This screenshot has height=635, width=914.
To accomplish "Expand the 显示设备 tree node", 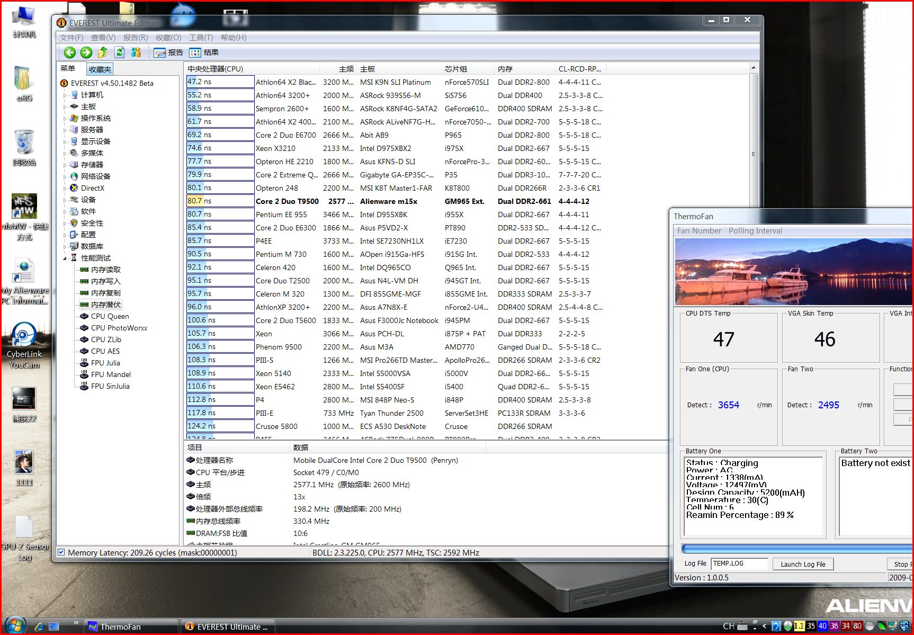I will [x=65, y=142].
